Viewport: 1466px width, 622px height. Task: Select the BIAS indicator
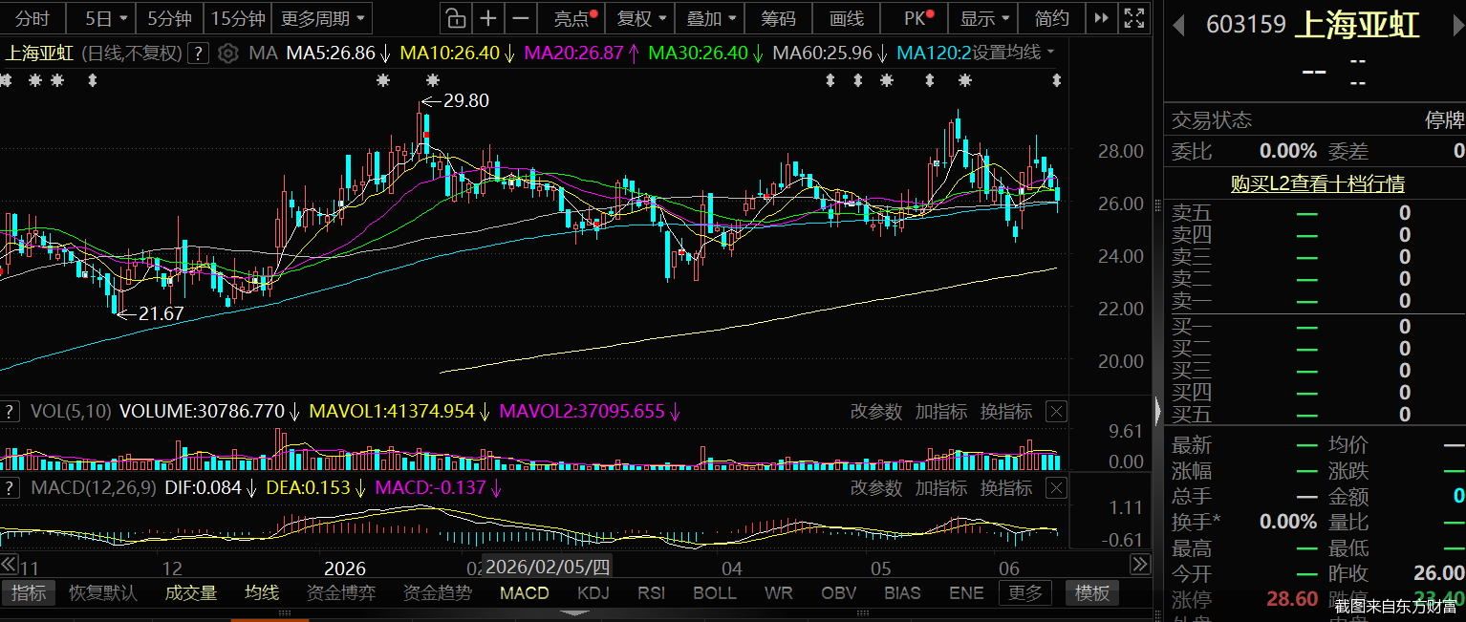point(902,593)
